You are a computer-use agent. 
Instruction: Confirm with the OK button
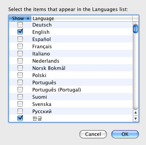coord(125,134)
